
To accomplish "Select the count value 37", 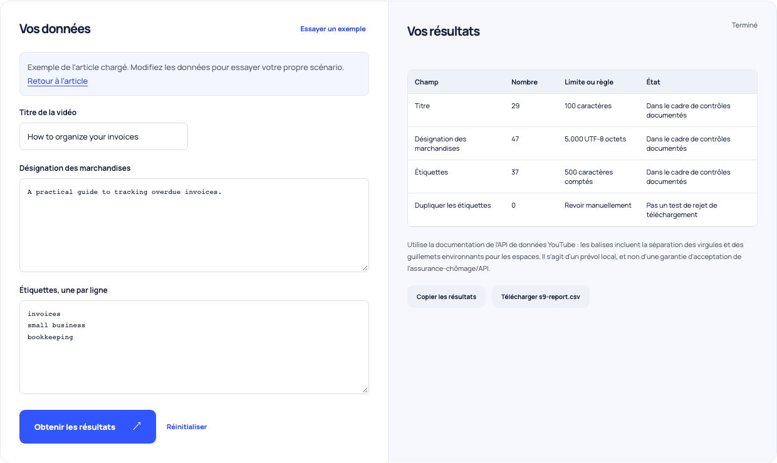I will pyautogui.click(x=515, y=172).
